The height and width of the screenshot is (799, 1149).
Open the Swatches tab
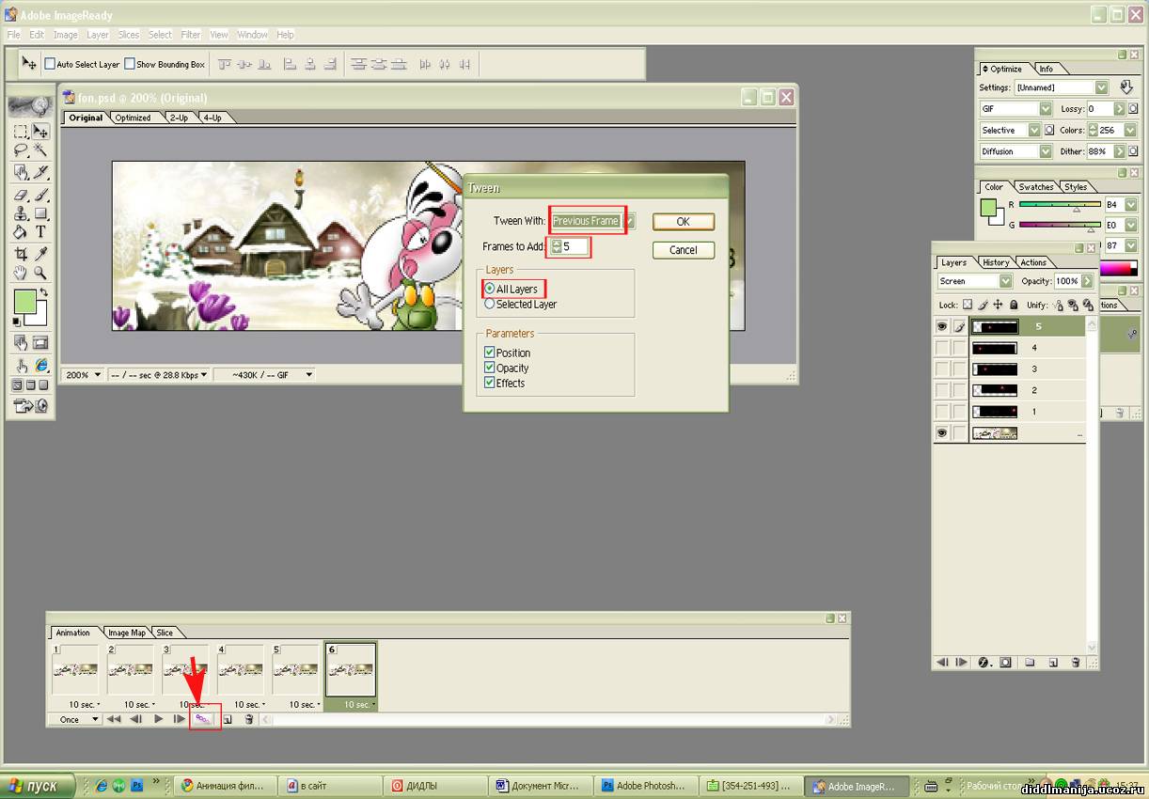tap(1036, 187)
